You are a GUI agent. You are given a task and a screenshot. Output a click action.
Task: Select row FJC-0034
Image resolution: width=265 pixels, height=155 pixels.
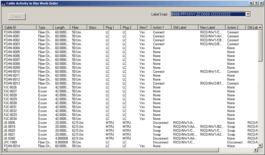click(130, 119)
